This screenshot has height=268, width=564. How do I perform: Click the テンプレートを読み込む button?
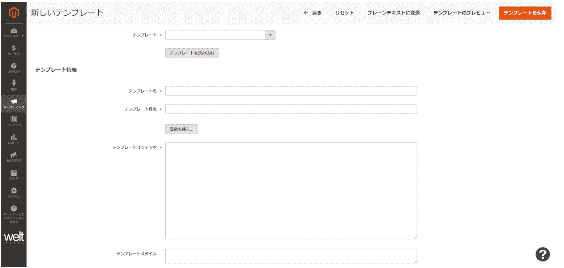[x=192, y=53]
